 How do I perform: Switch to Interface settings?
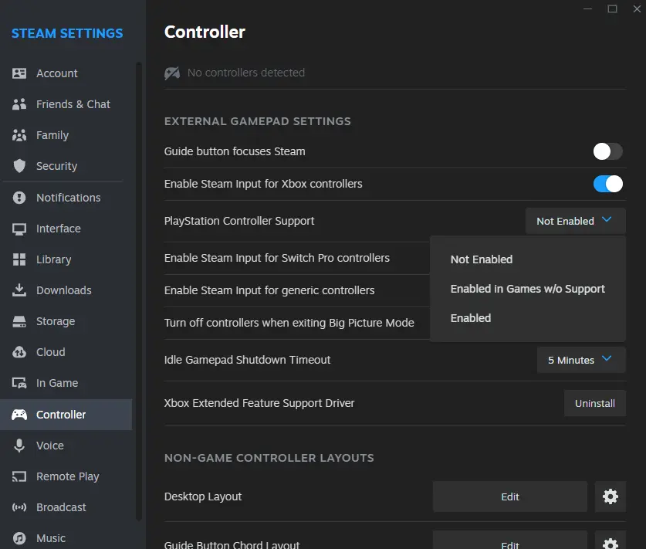(66, 229)
